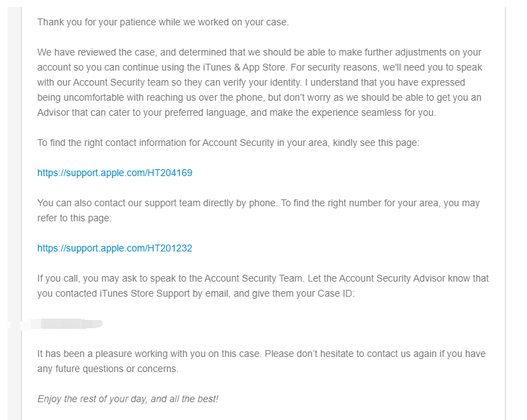Click the blurred Case ID value
The width and height of the screenshot is (527, 420).
[x=68, y=323]
